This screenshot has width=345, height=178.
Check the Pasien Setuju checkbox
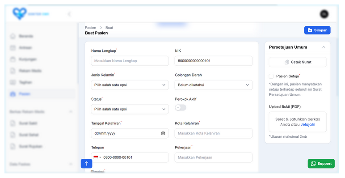(x=271, y=76)
